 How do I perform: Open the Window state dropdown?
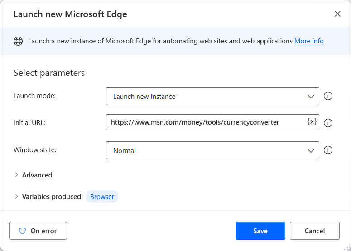212,150
